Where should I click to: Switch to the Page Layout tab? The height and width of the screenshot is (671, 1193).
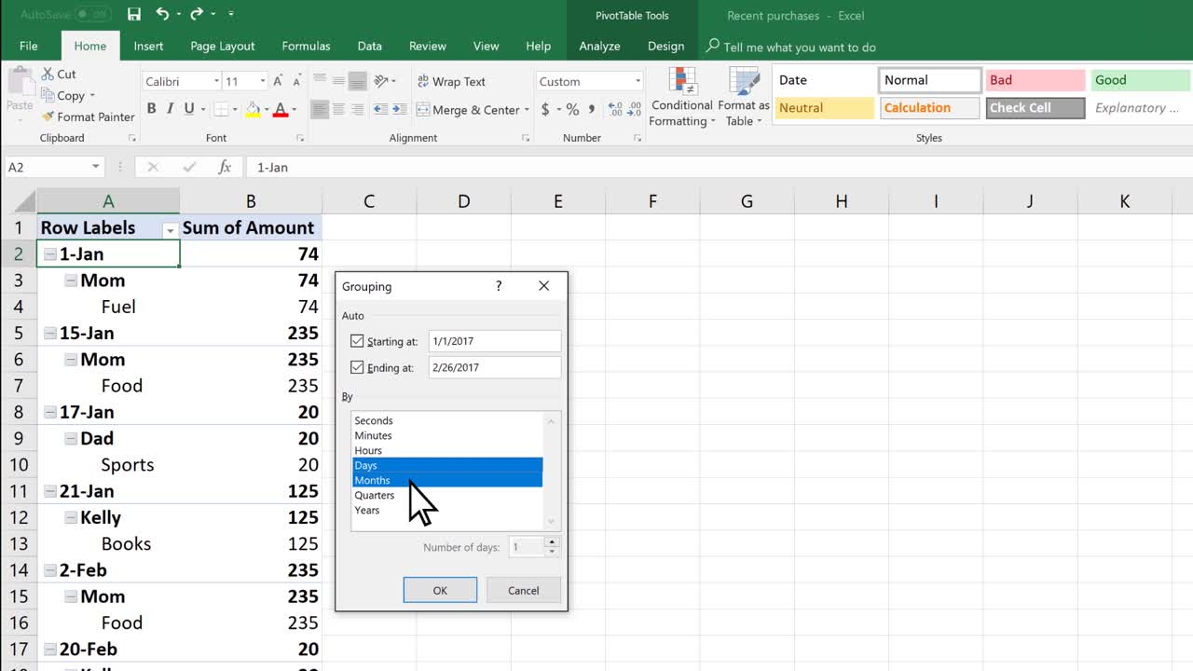223,46
